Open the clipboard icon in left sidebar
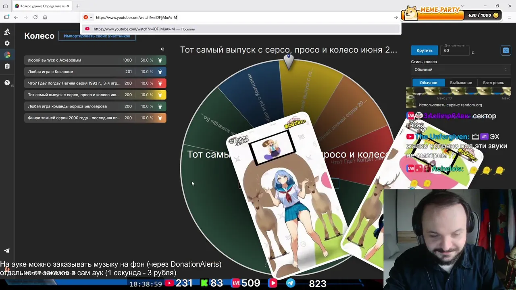This screenshot has width=516, height=290. 7,66
